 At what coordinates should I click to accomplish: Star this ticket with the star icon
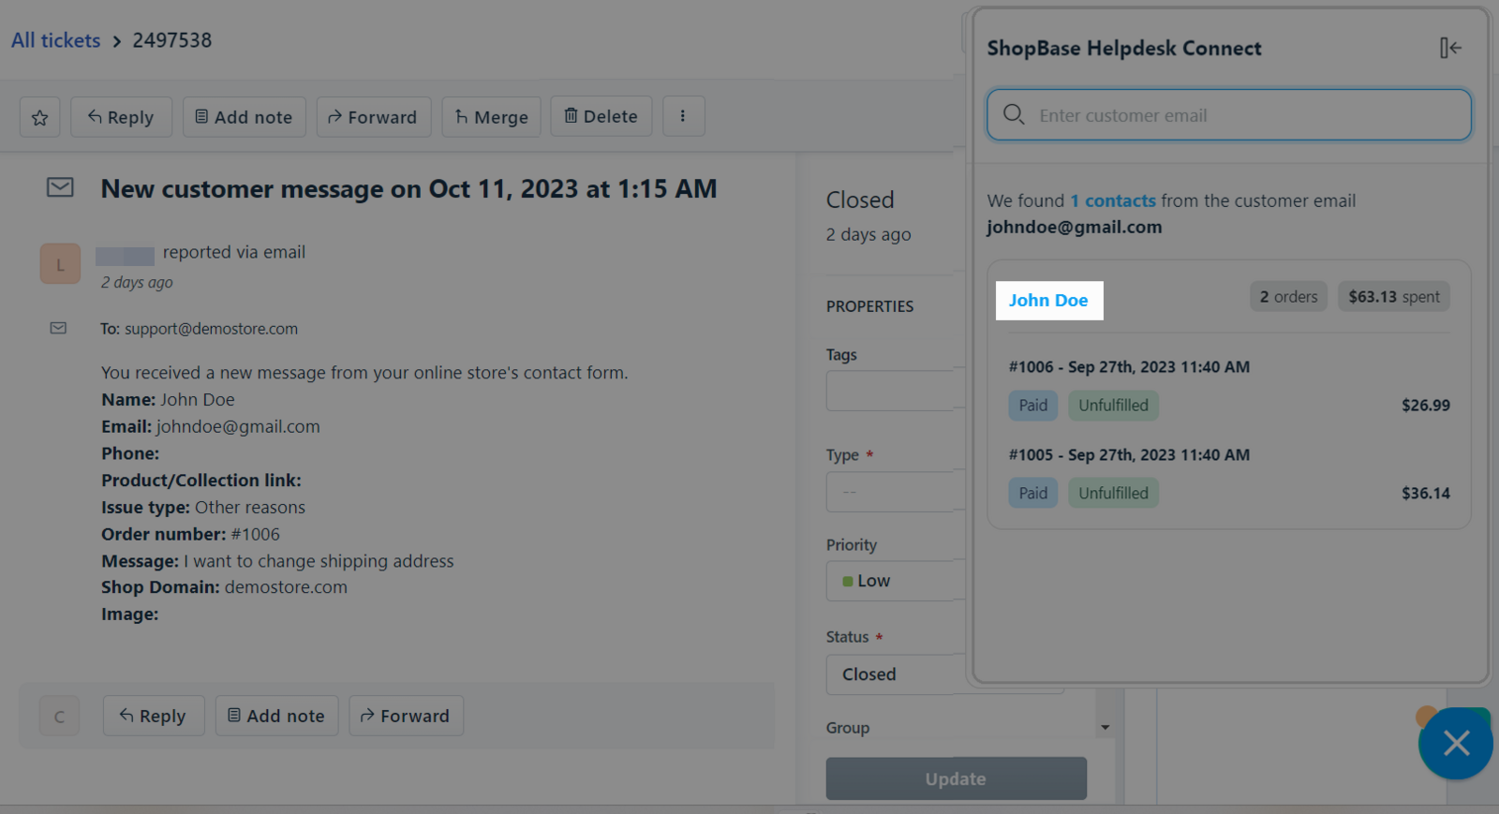point(39,117)
